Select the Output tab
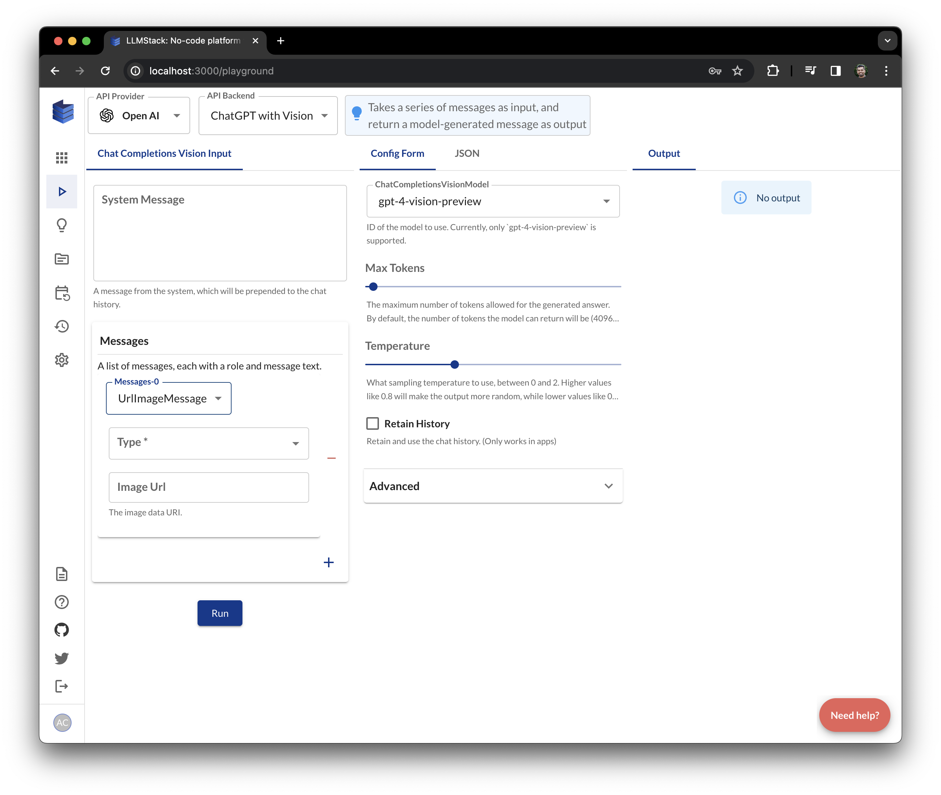The width and height of the screenshot is (941, 795). [663, 153]
